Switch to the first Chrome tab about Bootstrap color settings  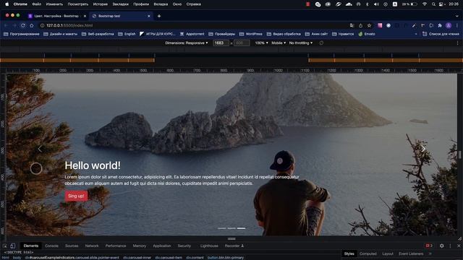(x=56, y=16)
